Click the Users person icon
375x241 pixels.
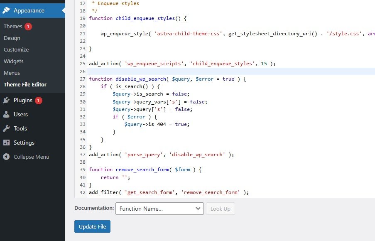[x=7, y=114]
